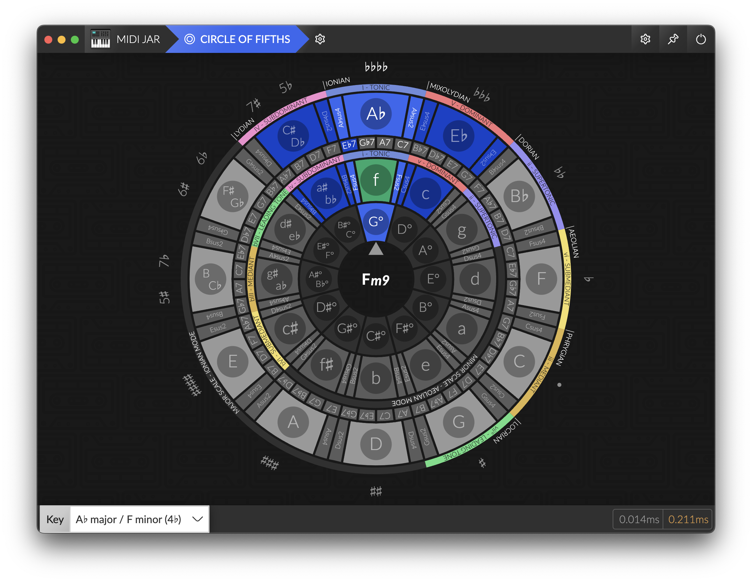Toggle the C♯/D♭ subdominant chord

point(293,136)
